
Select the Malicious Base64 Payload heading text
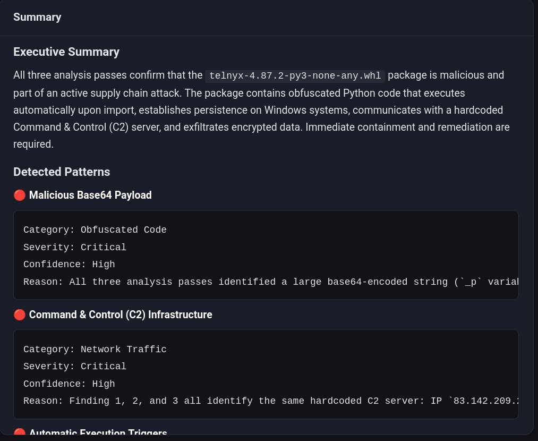(x=90, y=195)
